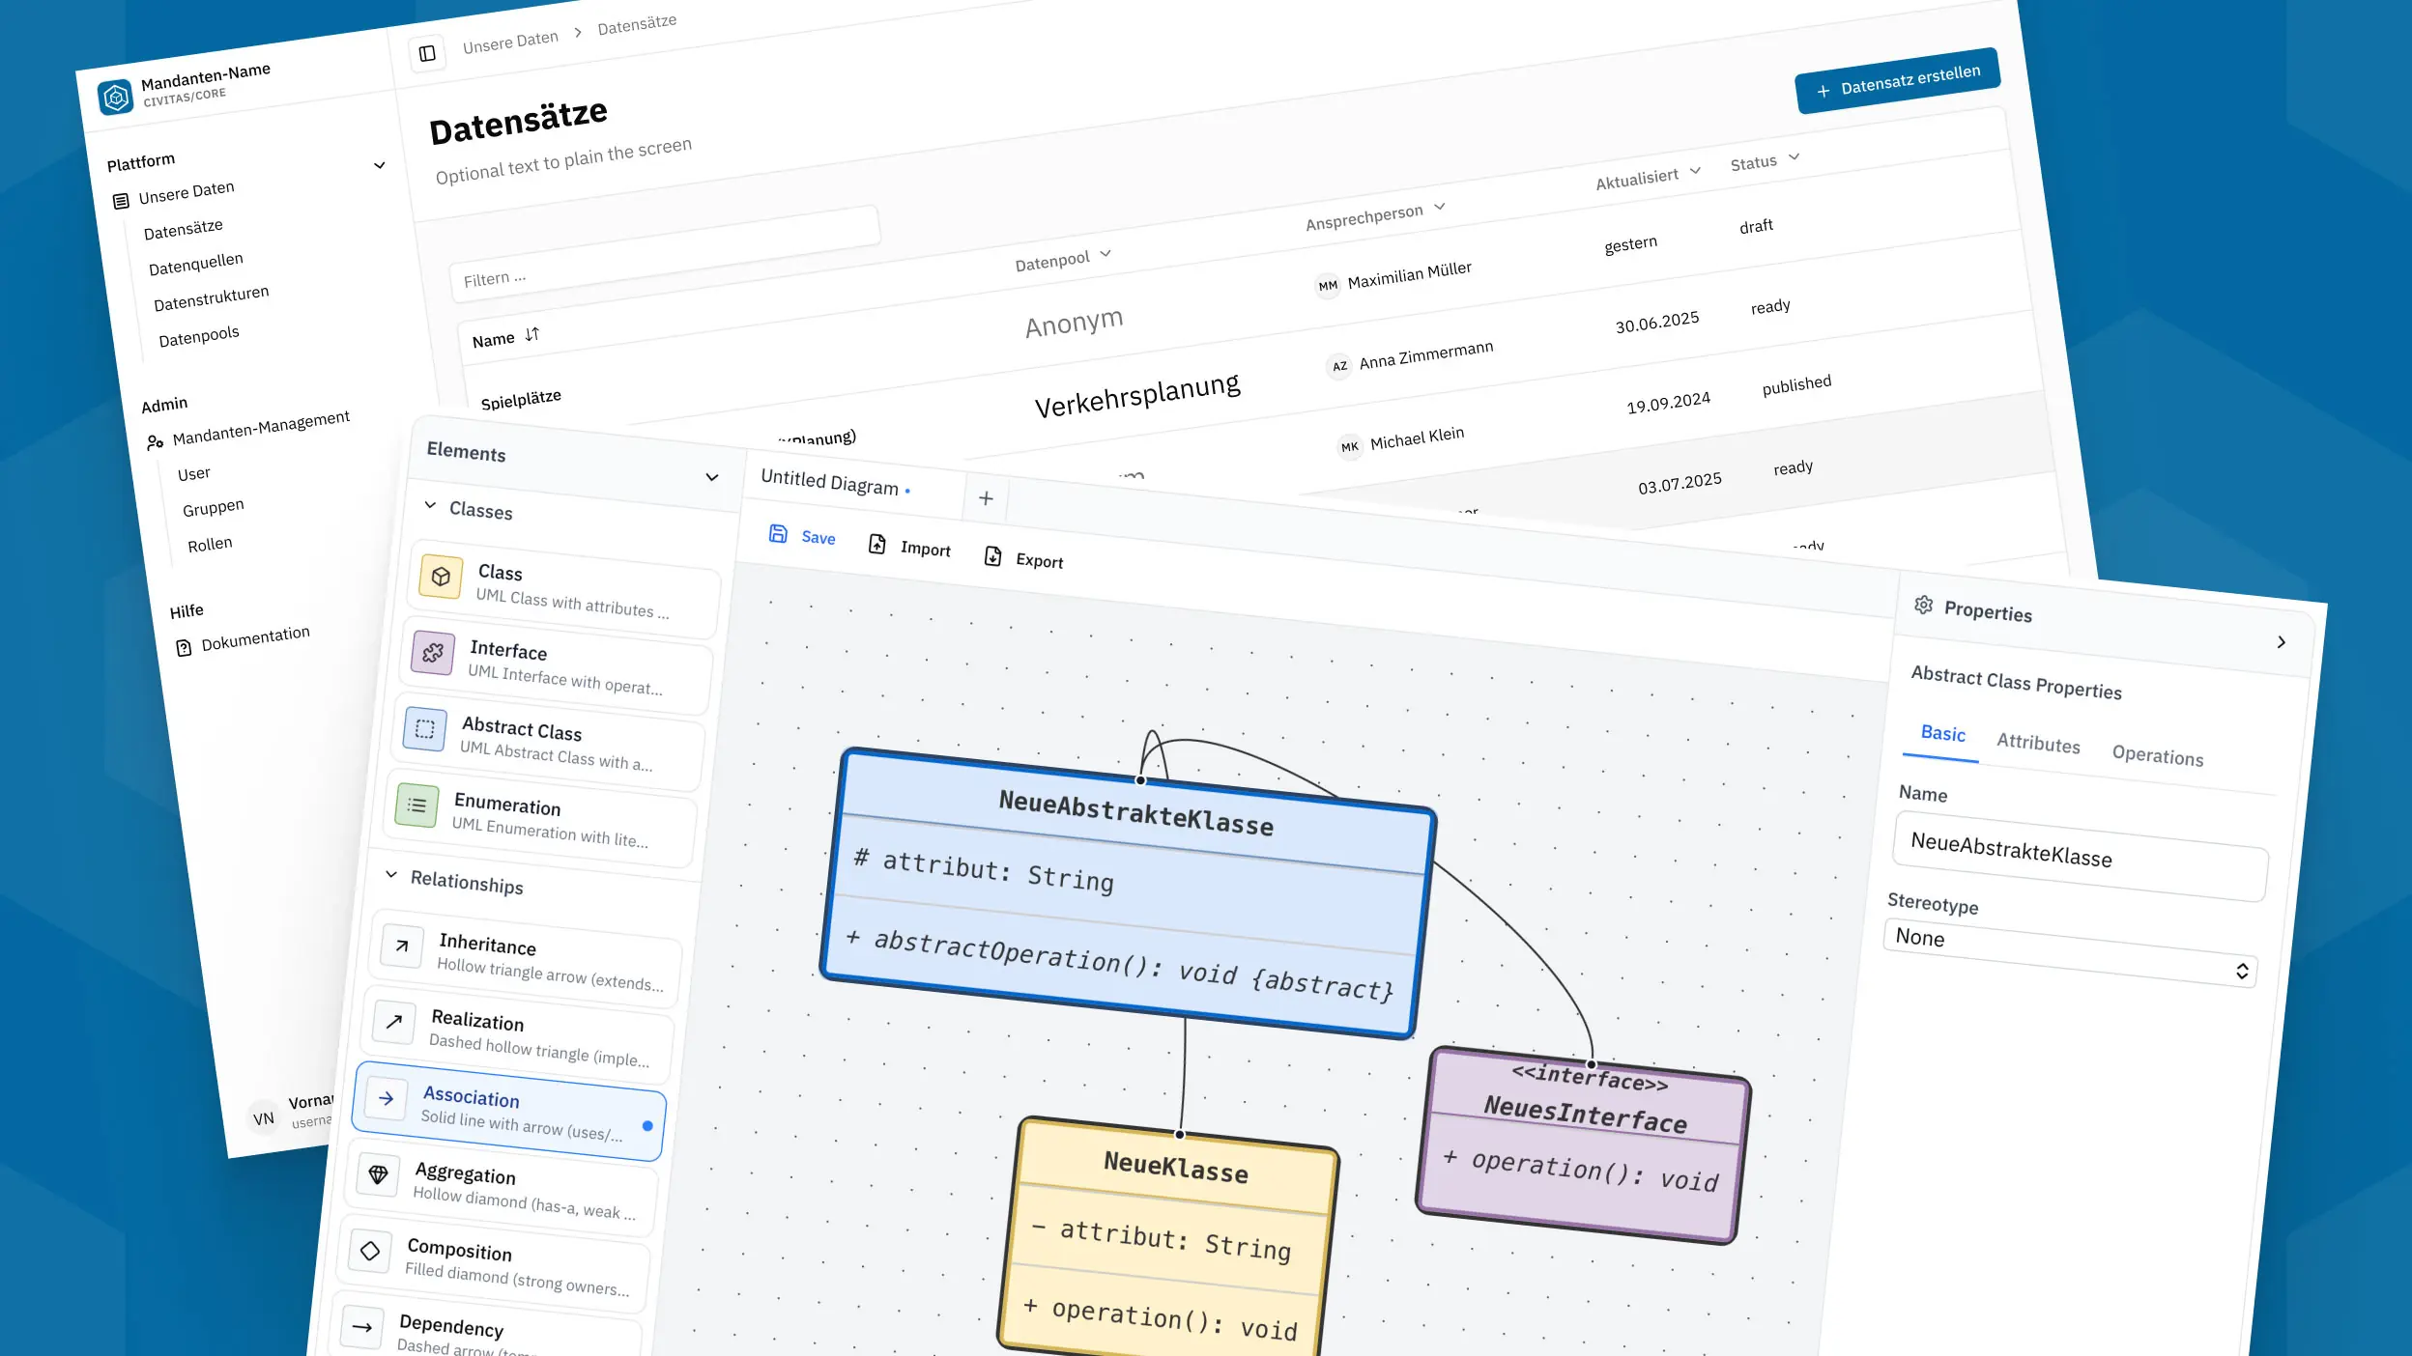
Task: Toggle the sidebar panel icon near breadcrumbs
Action: [x=427, y=53]
